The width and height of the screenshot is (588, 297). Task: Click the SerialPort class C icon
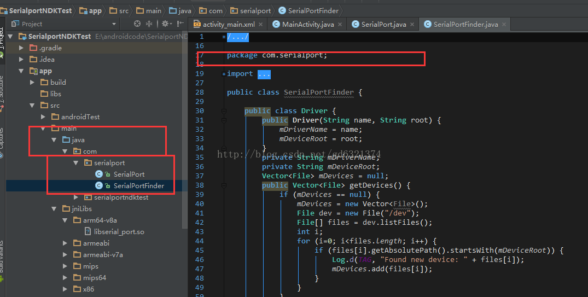[x=99, y=174]
